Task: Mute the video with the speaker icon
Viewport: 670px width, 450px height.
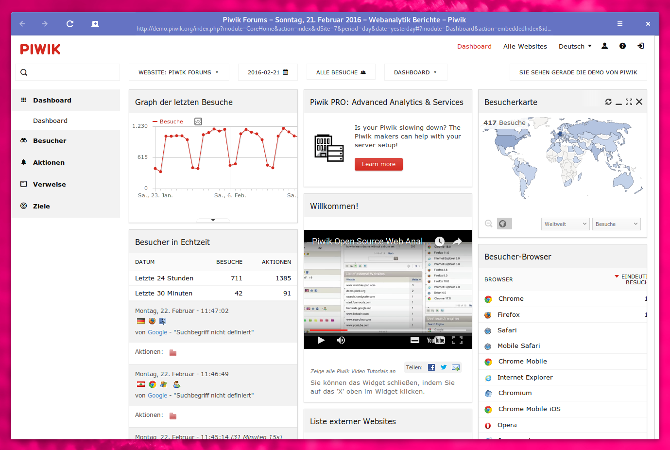Action: click(x=341, y=340)
